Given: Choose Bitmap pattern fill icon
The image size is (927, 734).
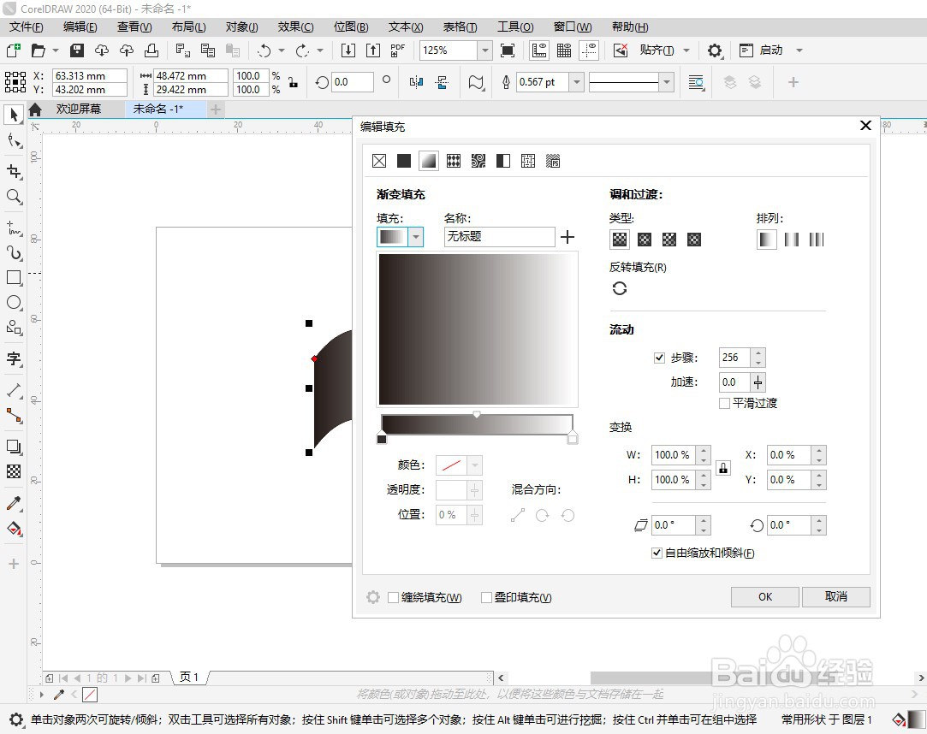Looking at the screenshot, I should pos(478,161).
